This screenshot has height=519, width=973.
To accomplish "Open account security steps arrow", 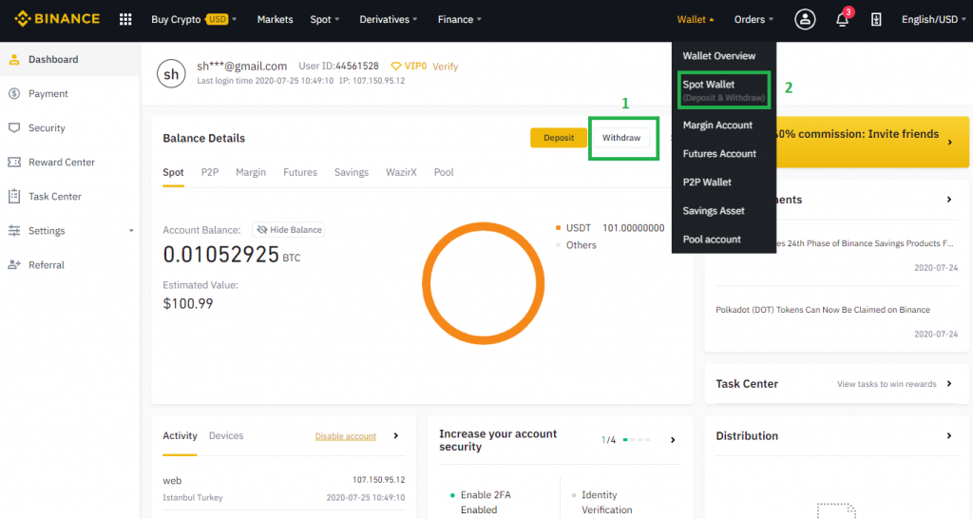I will [x=673, y=440].
